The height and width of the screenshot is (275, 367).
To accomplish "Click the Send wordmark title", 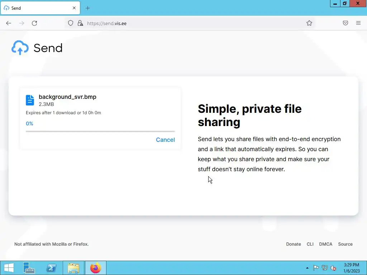I will (x=48, y=48).
